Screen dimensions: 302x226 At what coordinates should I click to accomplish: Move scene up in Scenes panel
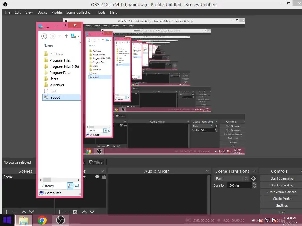(x=24, y=212)
